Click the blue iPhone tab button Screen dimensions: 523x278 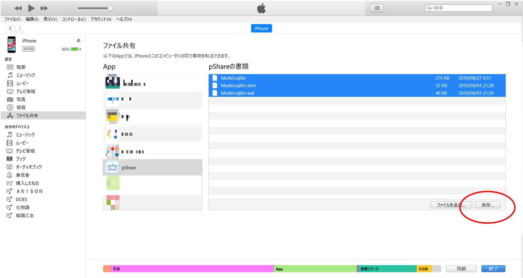(x=261, y=29)
